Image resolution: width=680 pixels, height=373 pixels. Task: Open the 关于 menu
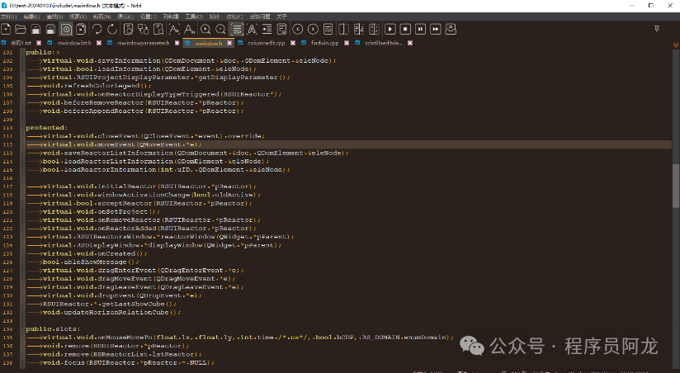[282, 17]
